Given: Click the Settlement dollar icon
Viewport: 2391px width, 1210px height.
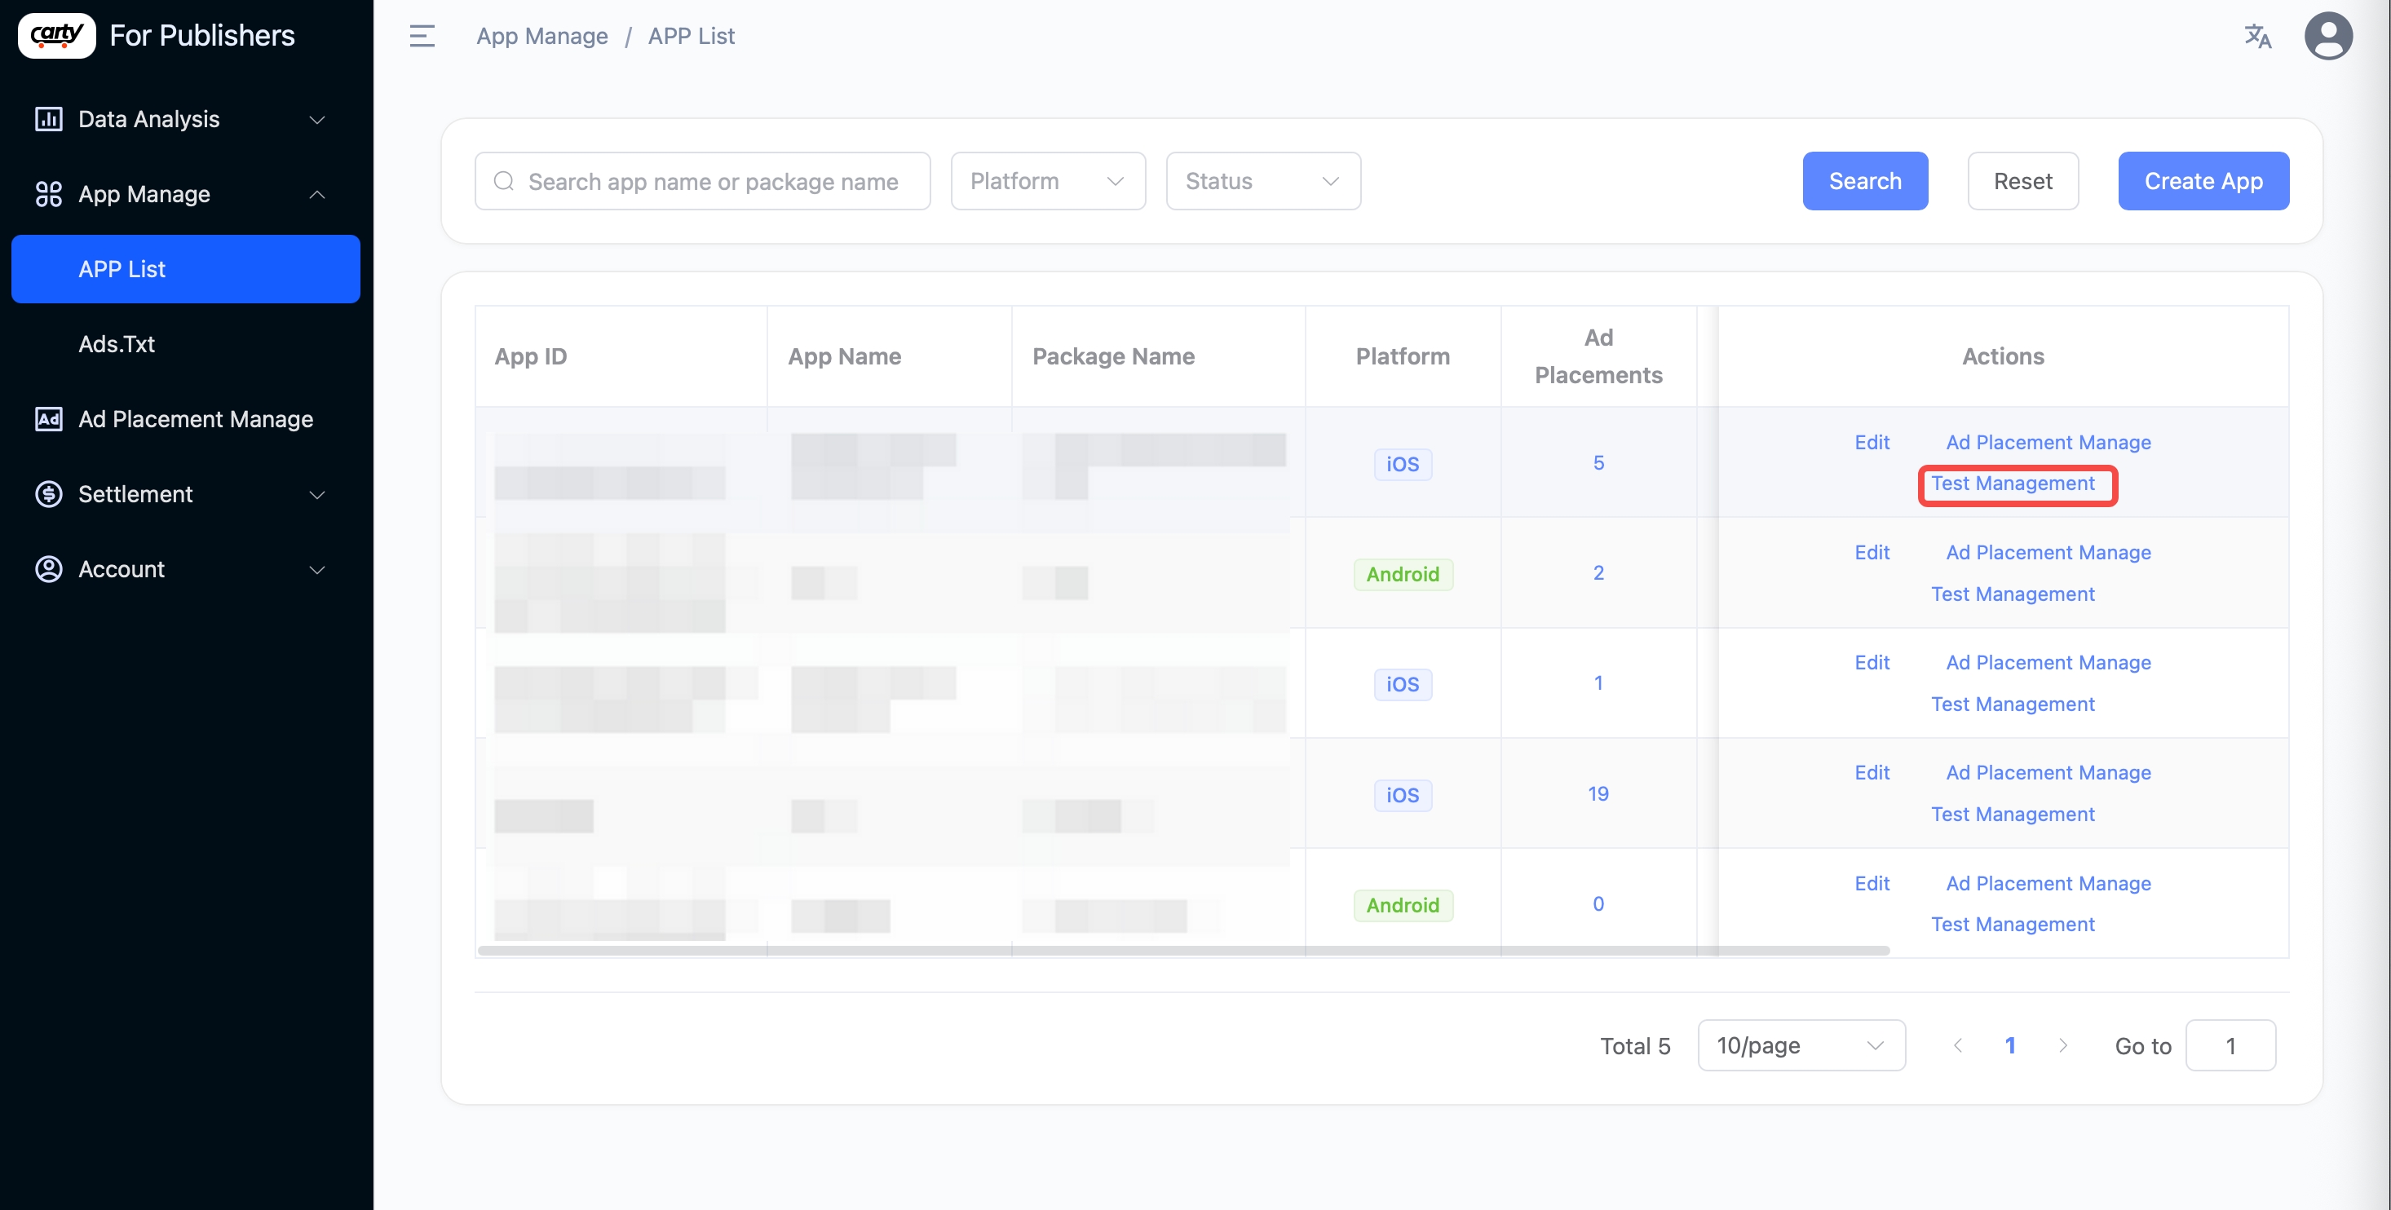Looking at the screenshot, I should pos(48,493).
